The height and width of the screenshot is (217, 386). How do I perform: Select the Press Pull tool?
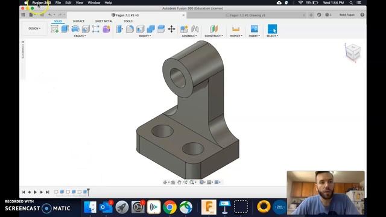point(119,29)
